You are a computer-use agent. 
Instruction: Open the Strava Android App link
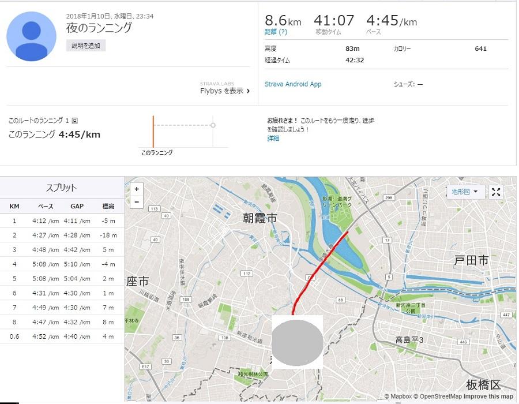click(293, 84)
